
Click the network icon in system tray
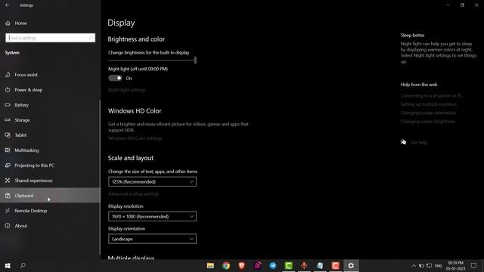(x=429, y=265)
